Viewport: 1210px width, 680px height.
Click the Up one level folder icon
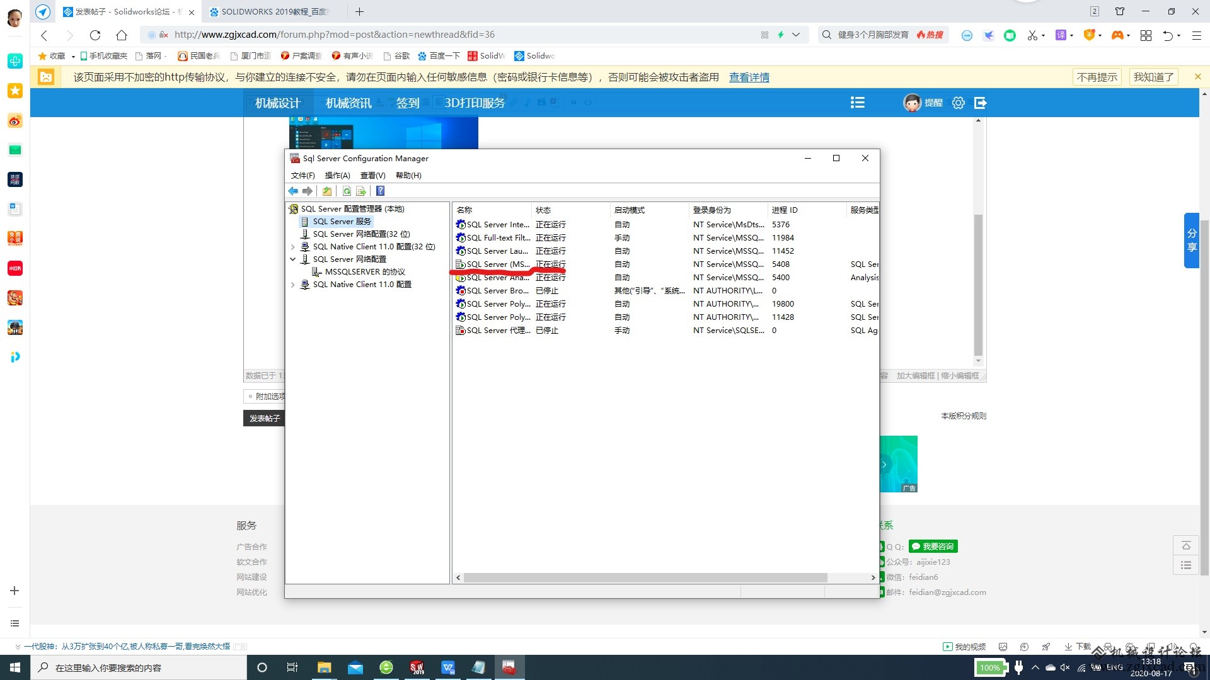327,191
